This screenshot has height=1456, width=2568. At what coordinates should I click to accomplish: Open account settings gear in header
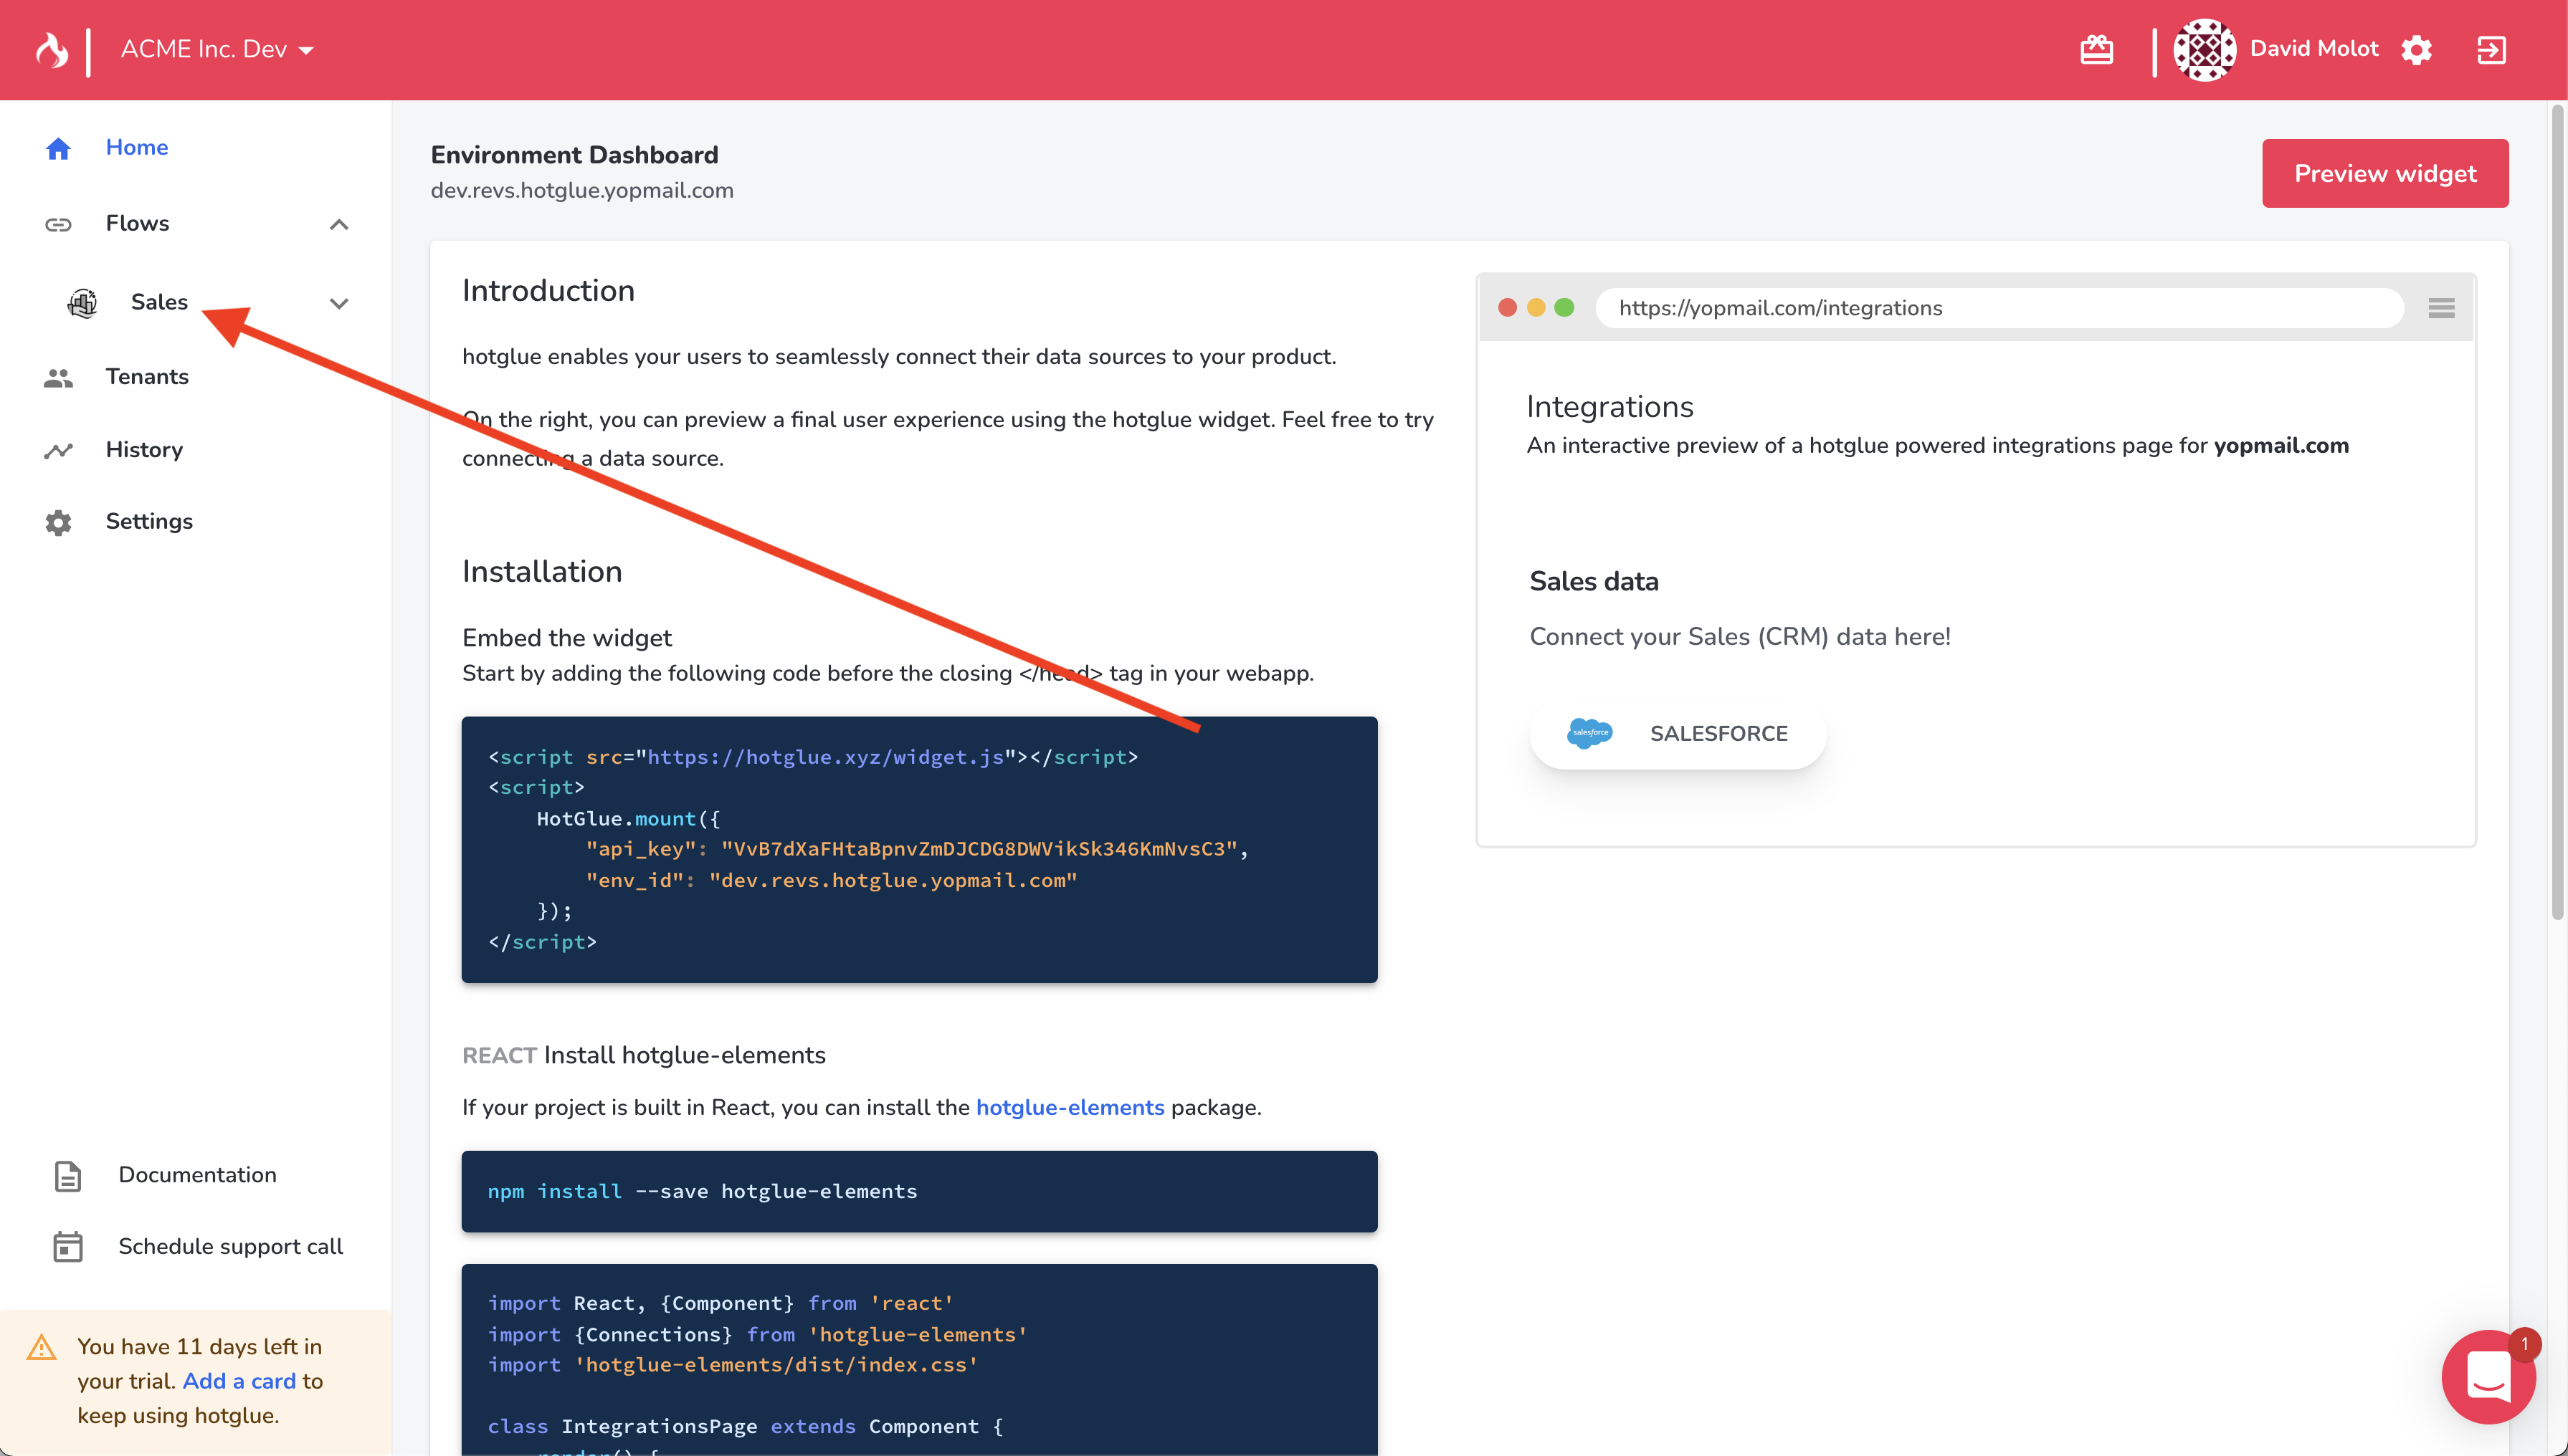pyautogui.click(x=2416, y=49)
